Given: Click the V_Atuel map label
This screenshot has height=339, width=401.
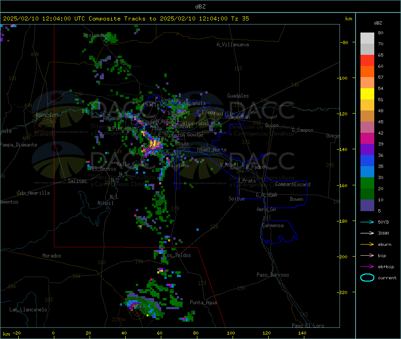Looking at the screenshot, I should 229,165.
